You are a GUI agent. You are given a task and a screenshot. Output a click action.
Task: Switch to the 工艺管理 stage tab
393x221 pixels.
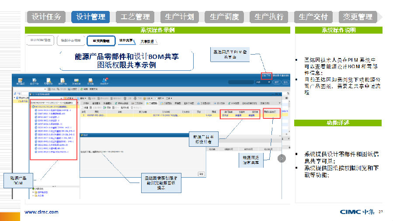pyautogui.click(x=135, y=17)
